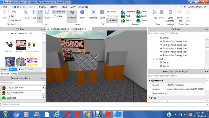Screen dimensions: 209x118
Task: Select dash2465 in Team Create list
Action: 21,98
